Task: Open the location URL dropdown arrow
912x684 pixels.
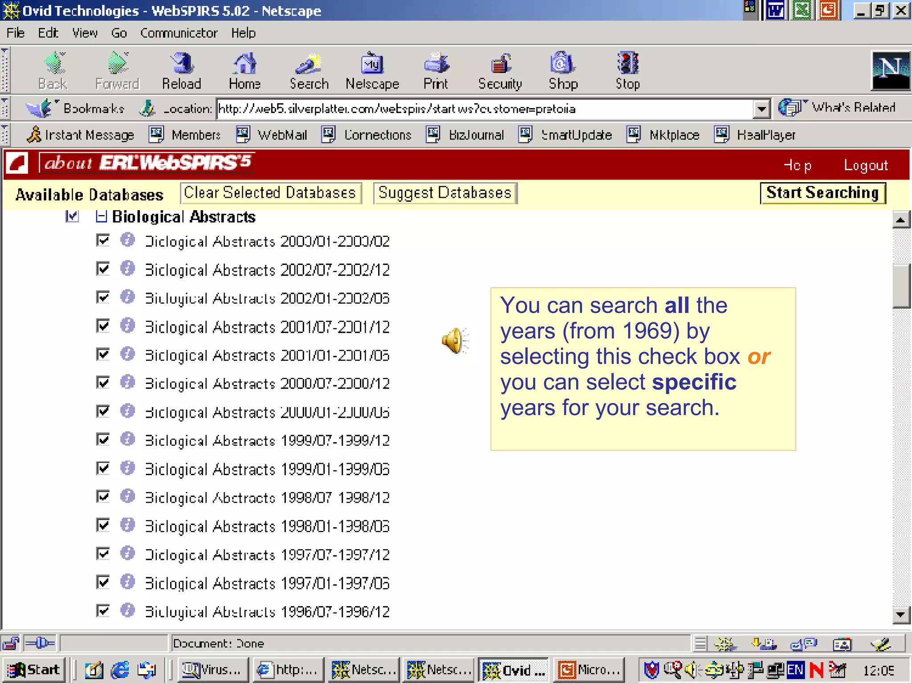Action: [762, 109]
